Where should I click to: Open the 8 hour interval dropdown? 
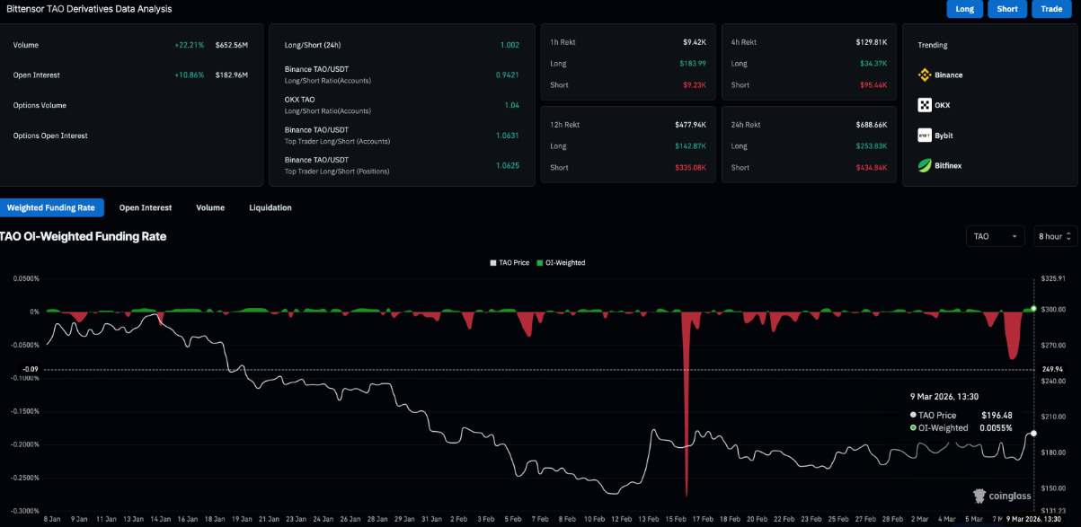[x=1055, y=236]
